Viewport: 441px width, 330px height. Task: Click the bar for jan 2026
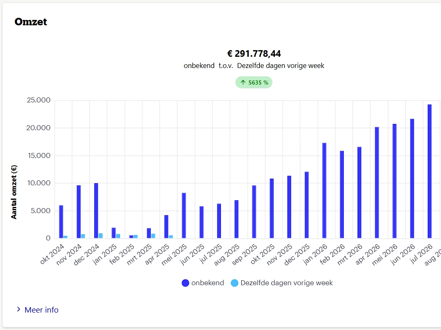point(324,190)
